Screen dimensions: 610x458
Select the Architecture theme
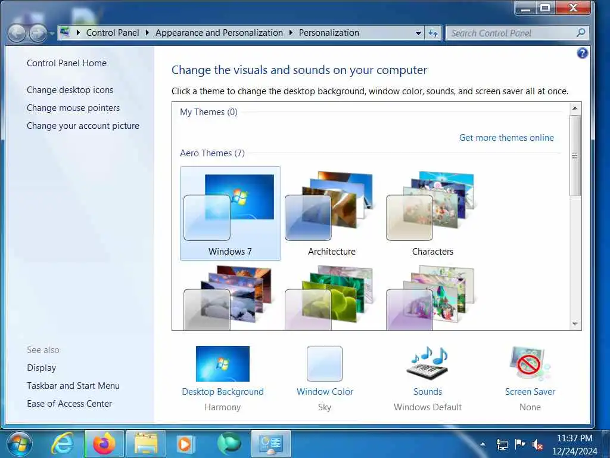[331, 213]
